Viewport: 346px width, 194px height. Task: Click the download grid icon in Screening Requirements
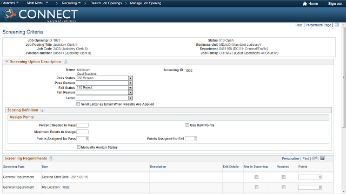(x=322, y=158)
